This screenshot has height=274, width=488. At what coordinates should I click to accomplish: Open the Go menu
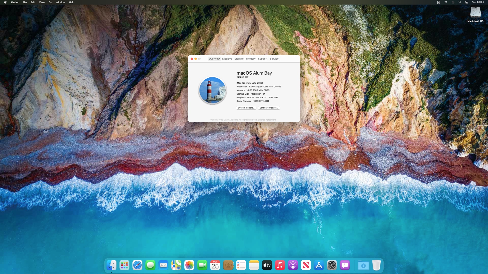tap(50, 2)
